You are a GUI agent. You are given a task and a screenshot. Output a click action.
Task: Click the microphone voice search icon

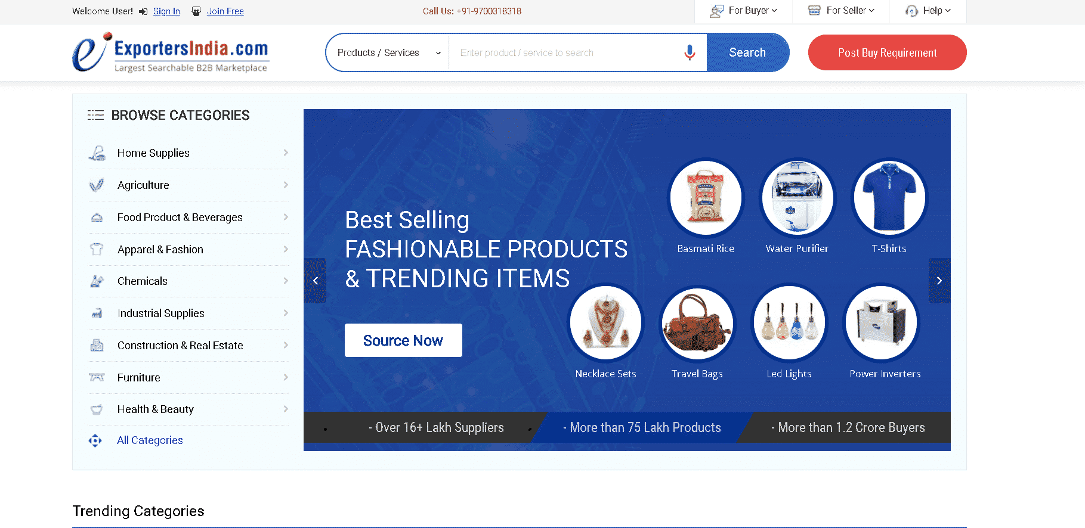pyautogui.click(x=690, y=52)
